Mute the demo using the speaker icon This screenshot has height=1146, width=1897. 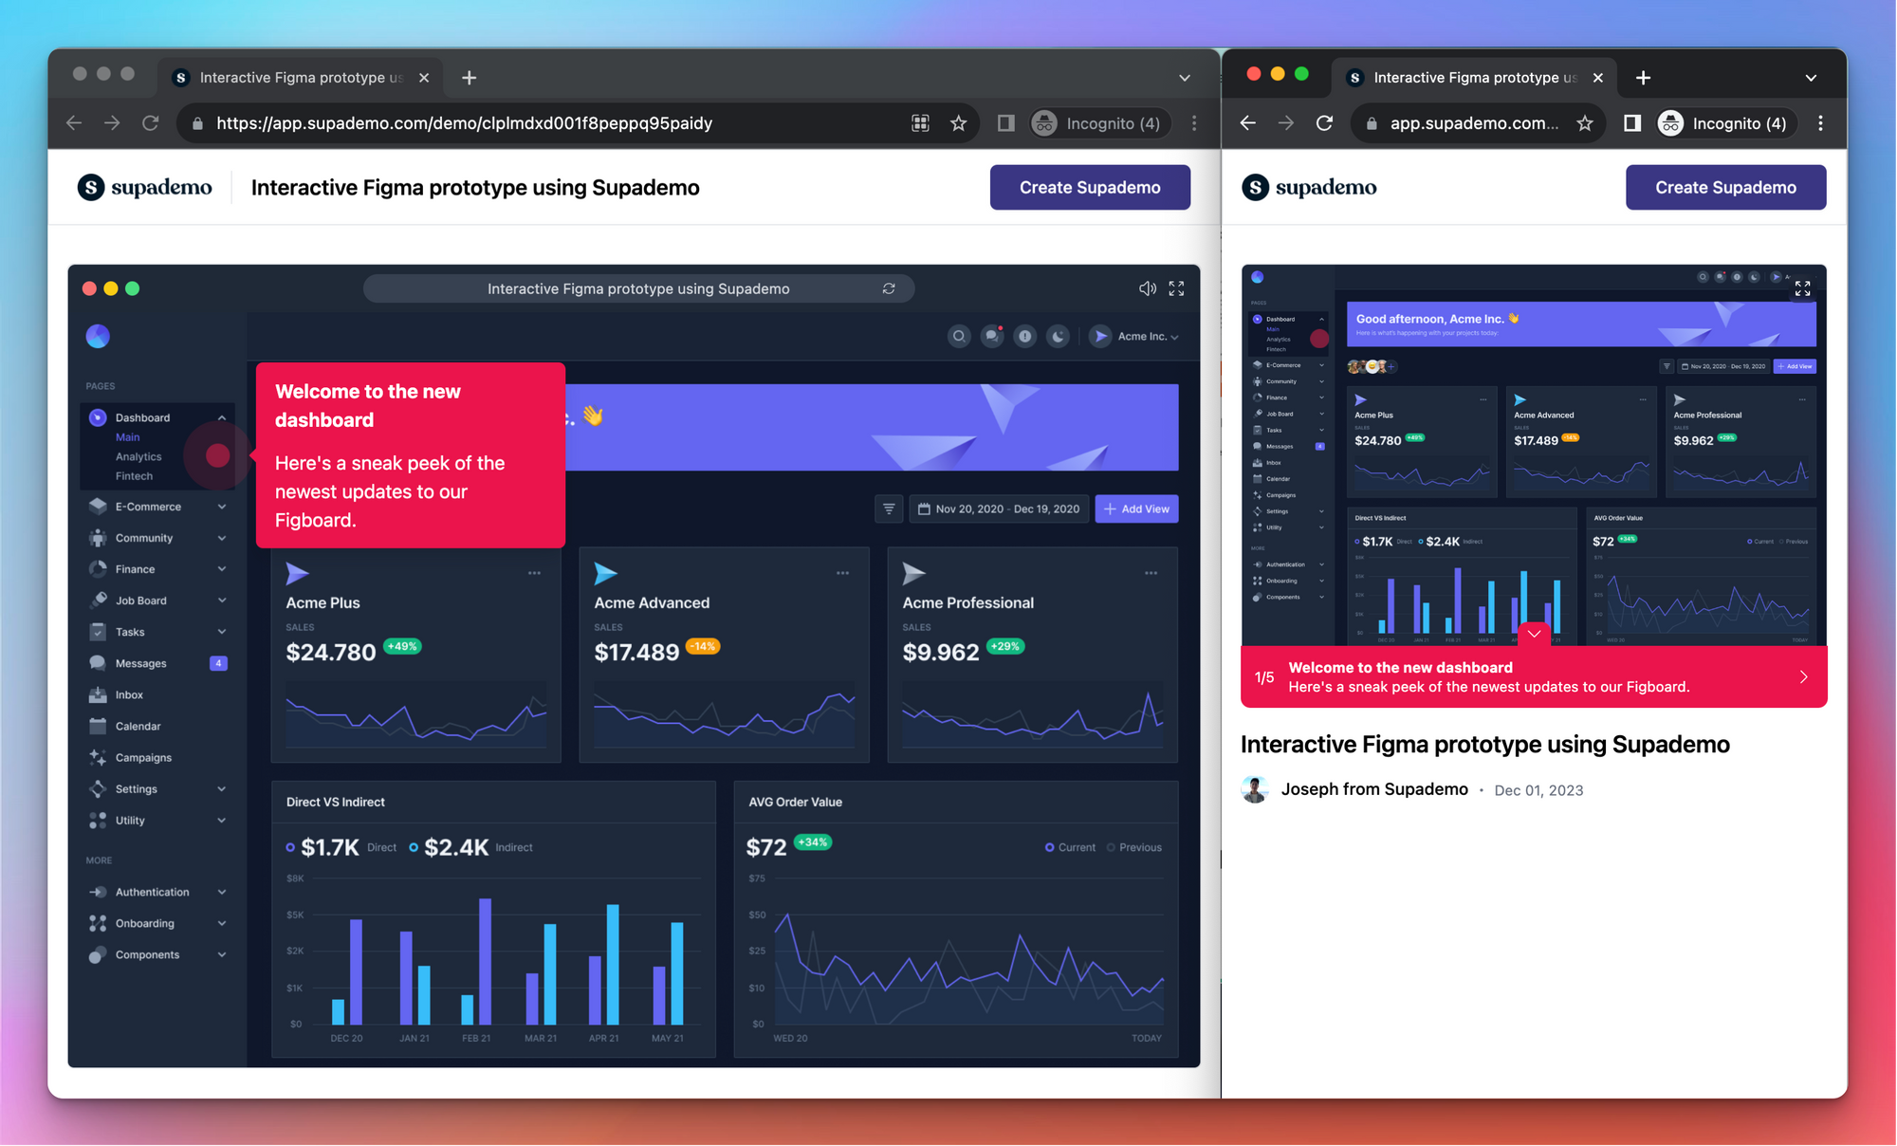point(1147,287)
